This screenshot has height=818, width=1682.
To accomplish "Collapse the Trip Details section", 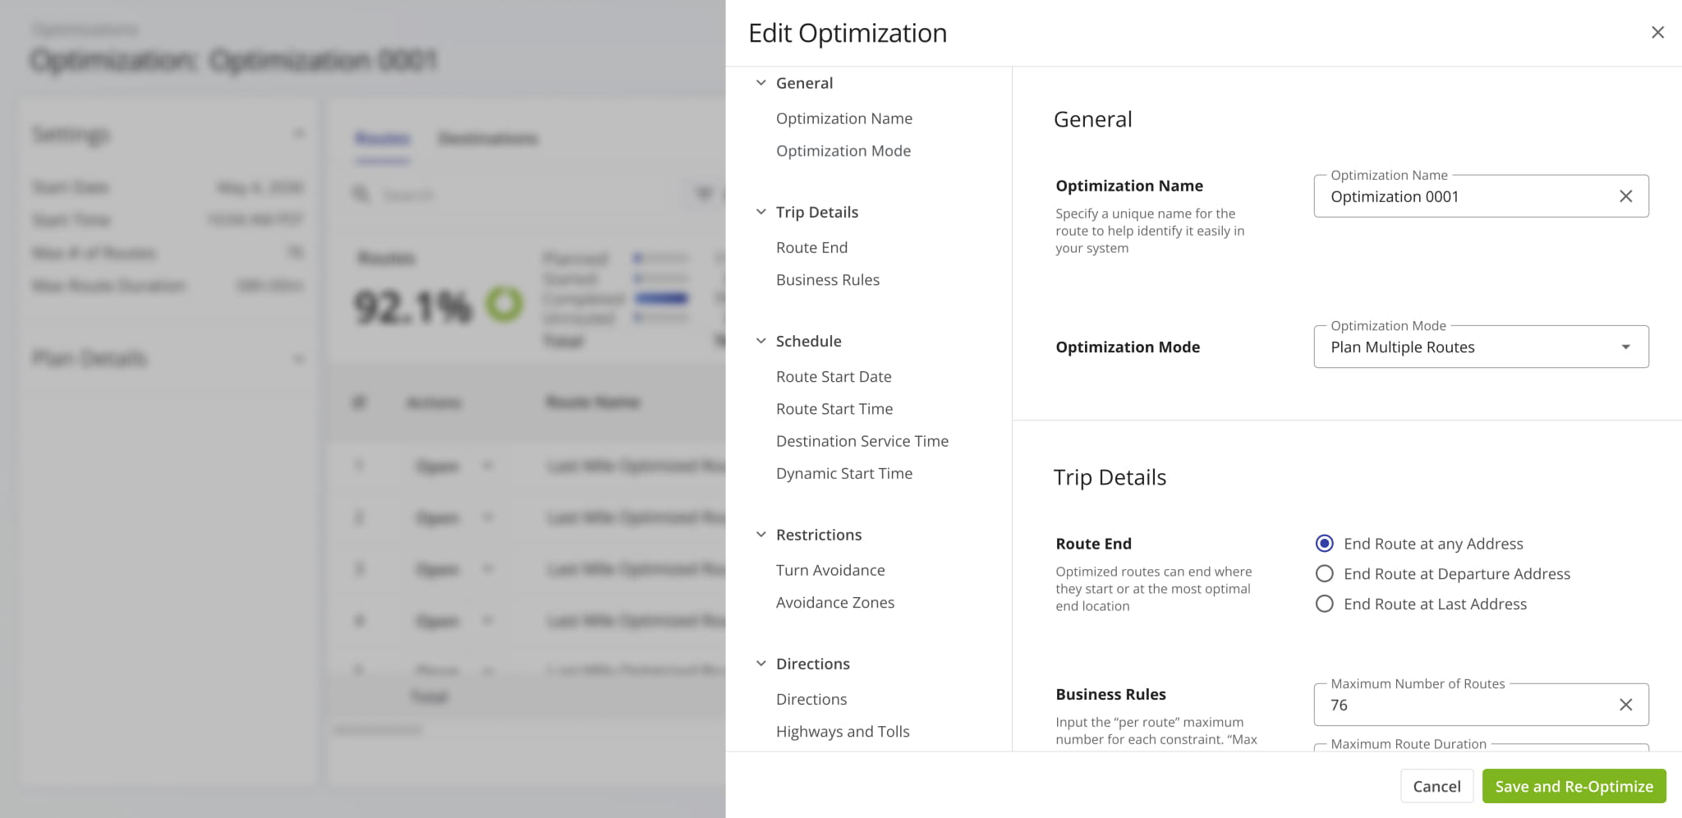I will click(761, 211).
